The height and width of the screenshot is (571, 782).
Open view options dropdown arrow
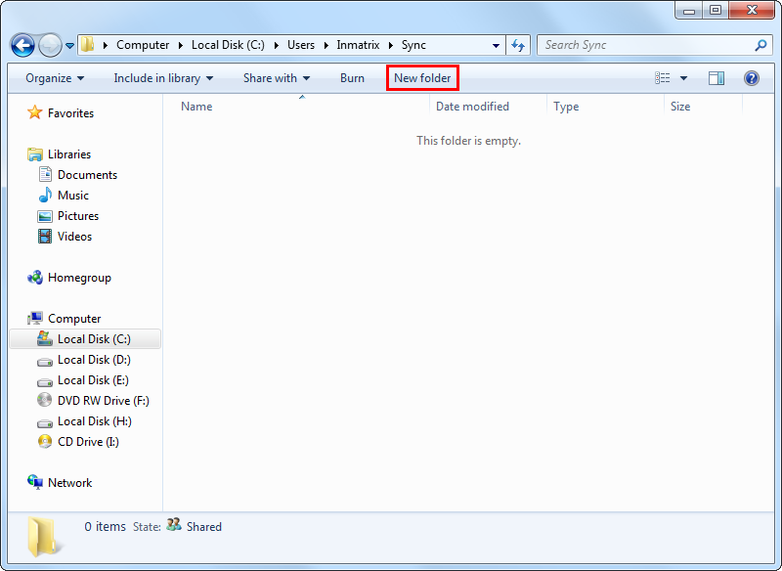683,78
